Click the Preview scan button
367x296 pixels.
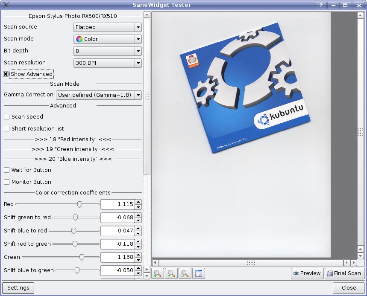pyautogui.click(x=307, y=273)
